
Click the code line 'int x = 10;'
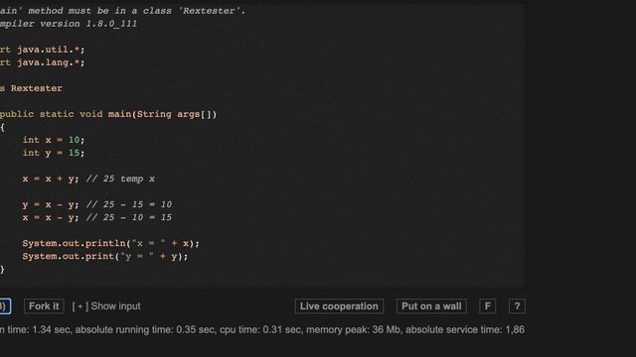point(54,140)
